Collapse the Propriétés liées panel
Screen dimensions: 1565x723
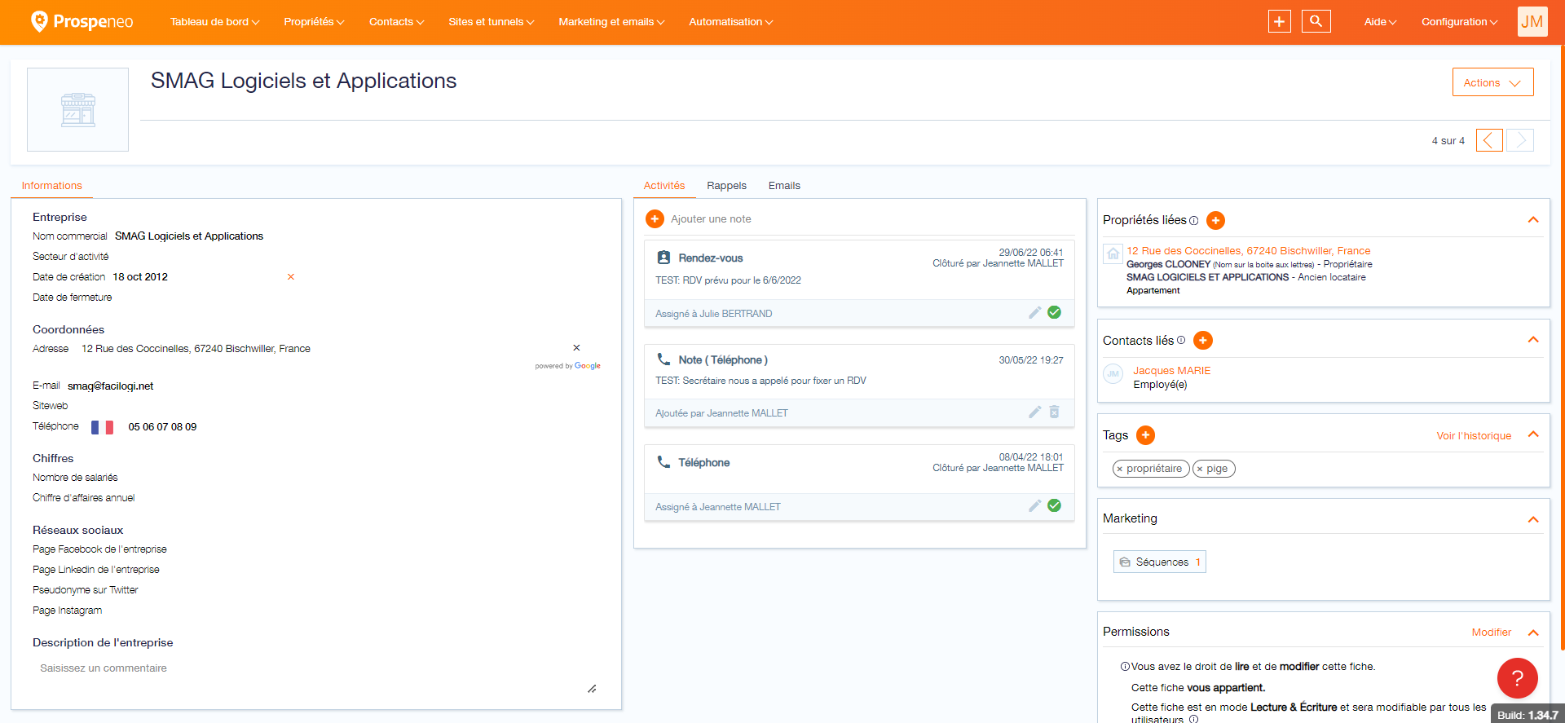1533,220
